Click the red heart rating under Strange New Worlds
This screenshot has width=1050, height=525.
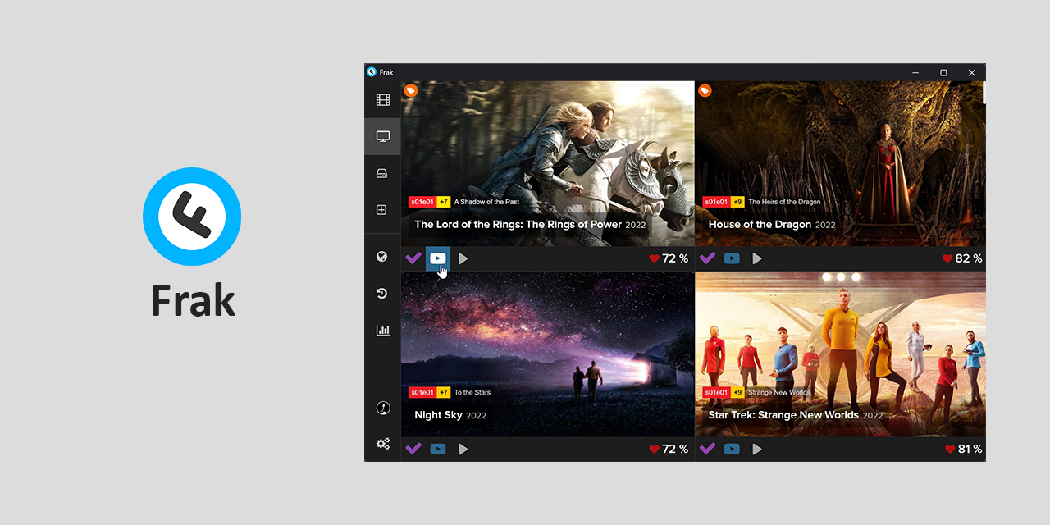[950, 449]
